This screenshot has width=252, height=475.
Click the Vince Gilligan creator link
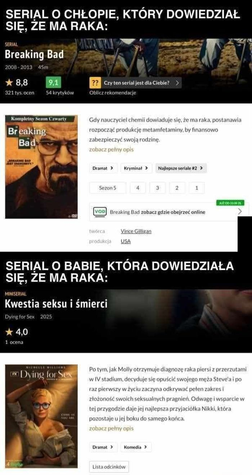pyautogui.click(x=136, y=231)
